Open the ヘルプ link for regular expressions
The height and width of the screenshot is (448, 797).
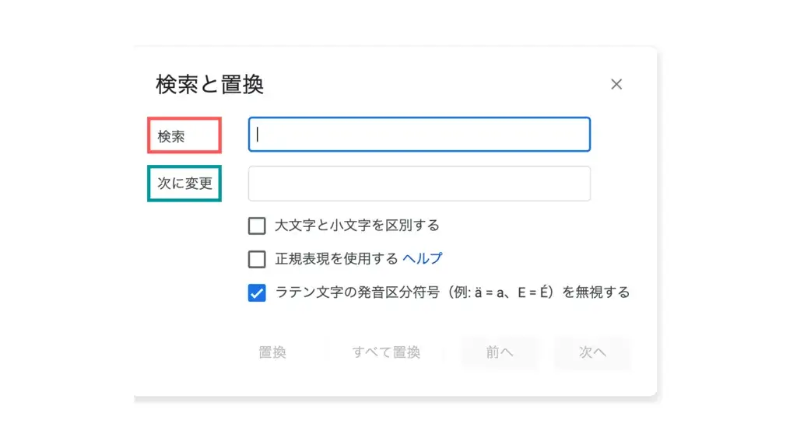coord(422,258)
